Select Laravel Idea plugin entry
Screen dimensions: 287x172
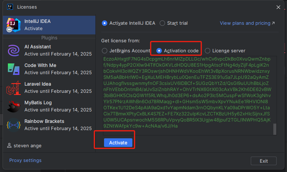click(x=49, y=88)
